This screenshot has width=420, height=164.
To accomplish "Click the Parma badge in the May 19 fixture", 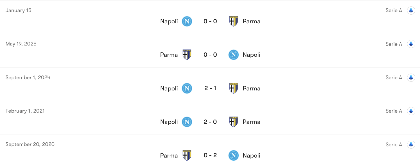I will click(187, 55).
